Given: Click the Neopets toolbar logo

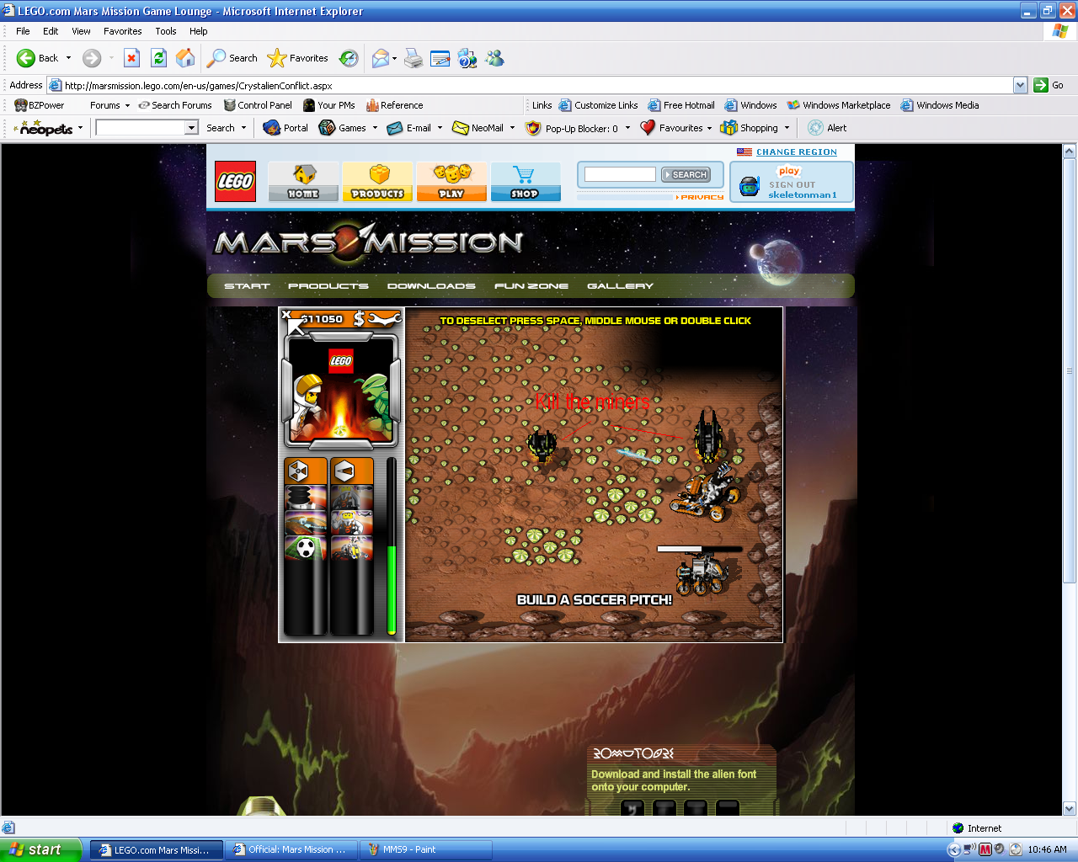Looking at the screenshot, I should coord(45,128).
